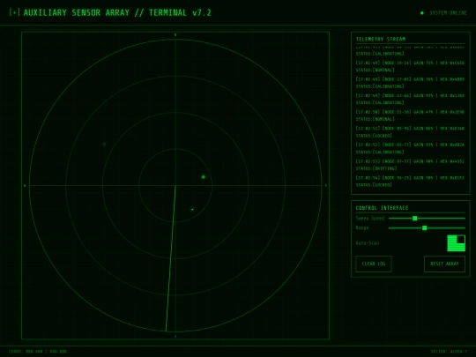Click the E compass marker on the radar
This screenshot has height=357, width=476.
click(326, 185)
